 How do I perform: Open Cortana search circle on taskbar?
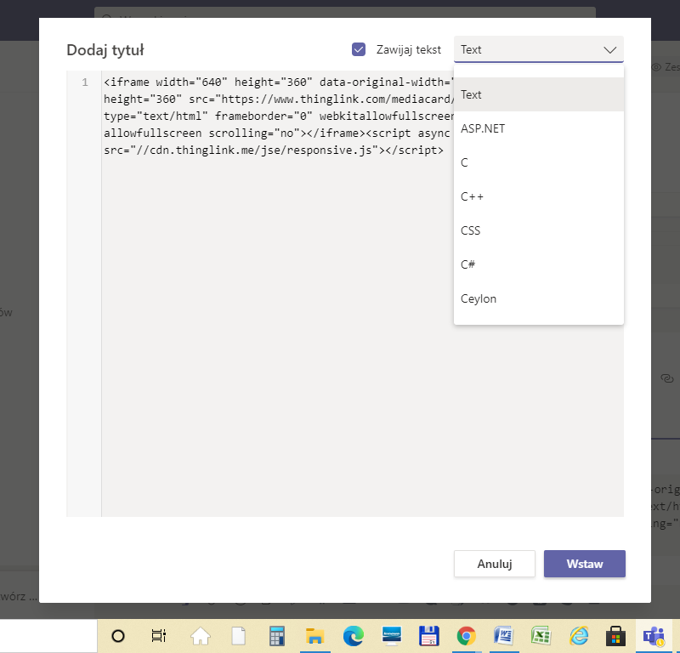pos(118,636)
